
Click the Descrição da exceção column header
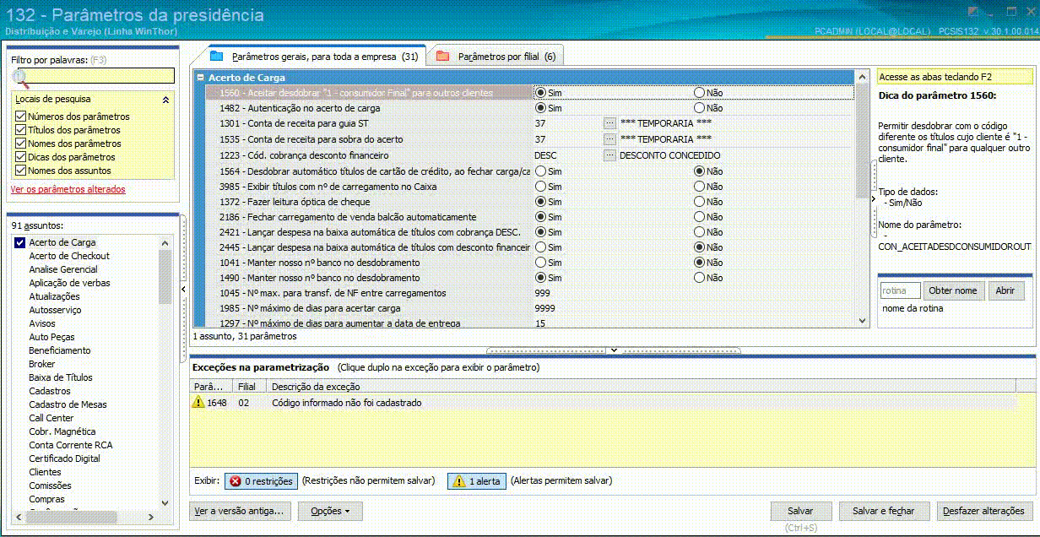(641, 386)
